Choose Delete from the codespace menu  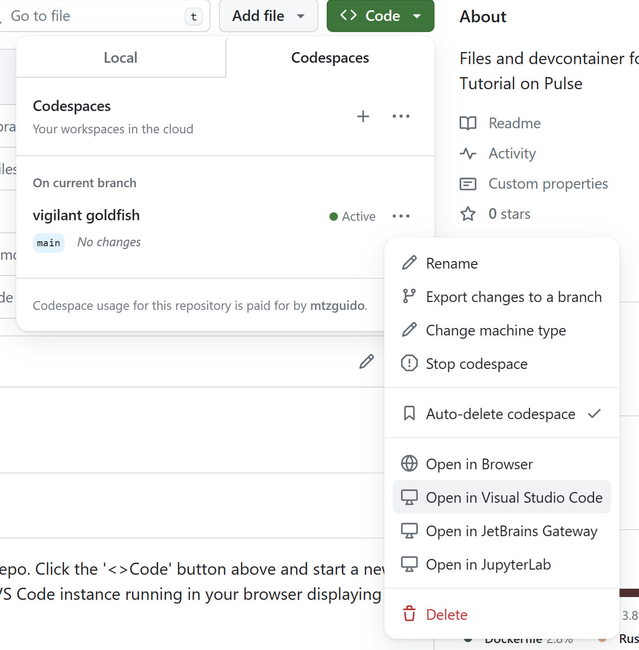502,614
